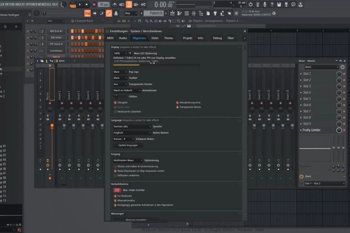The width and height of the screenshot is (350, 233).
Task: Click the question mark next to GUI Skalierung
Action: tap(130, 53)
